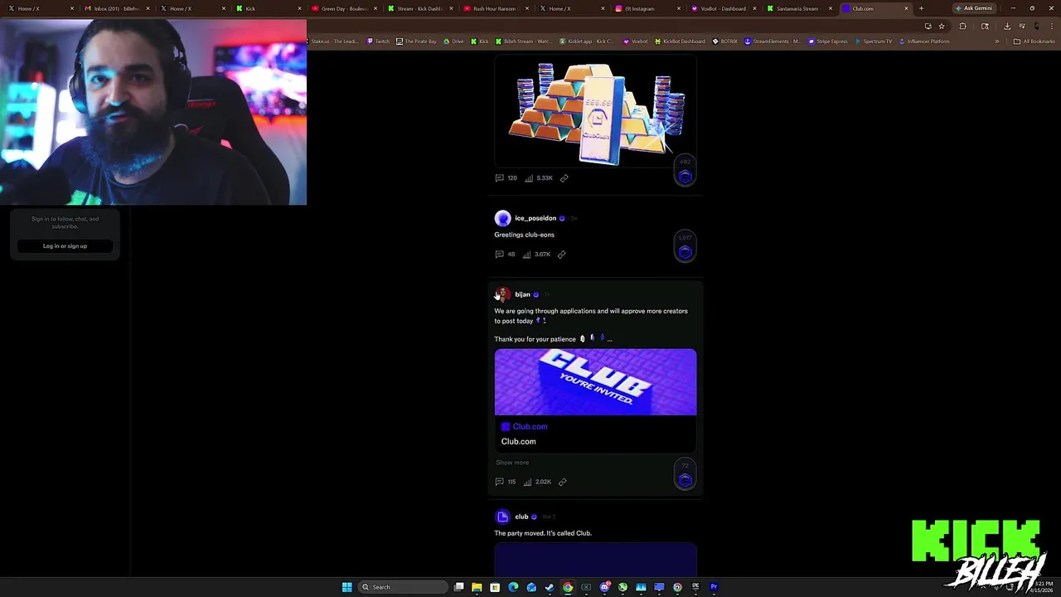The width and height of the screenshot is (1061, 597).
Task: Copy link of ice_poseidon's post
Action: pos(561,255)
